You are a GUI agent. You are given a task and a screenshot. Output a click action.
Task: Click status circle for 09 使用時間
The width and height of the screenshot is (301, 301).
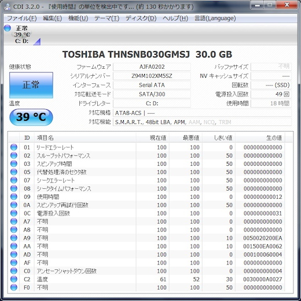(x=14, y=196)
